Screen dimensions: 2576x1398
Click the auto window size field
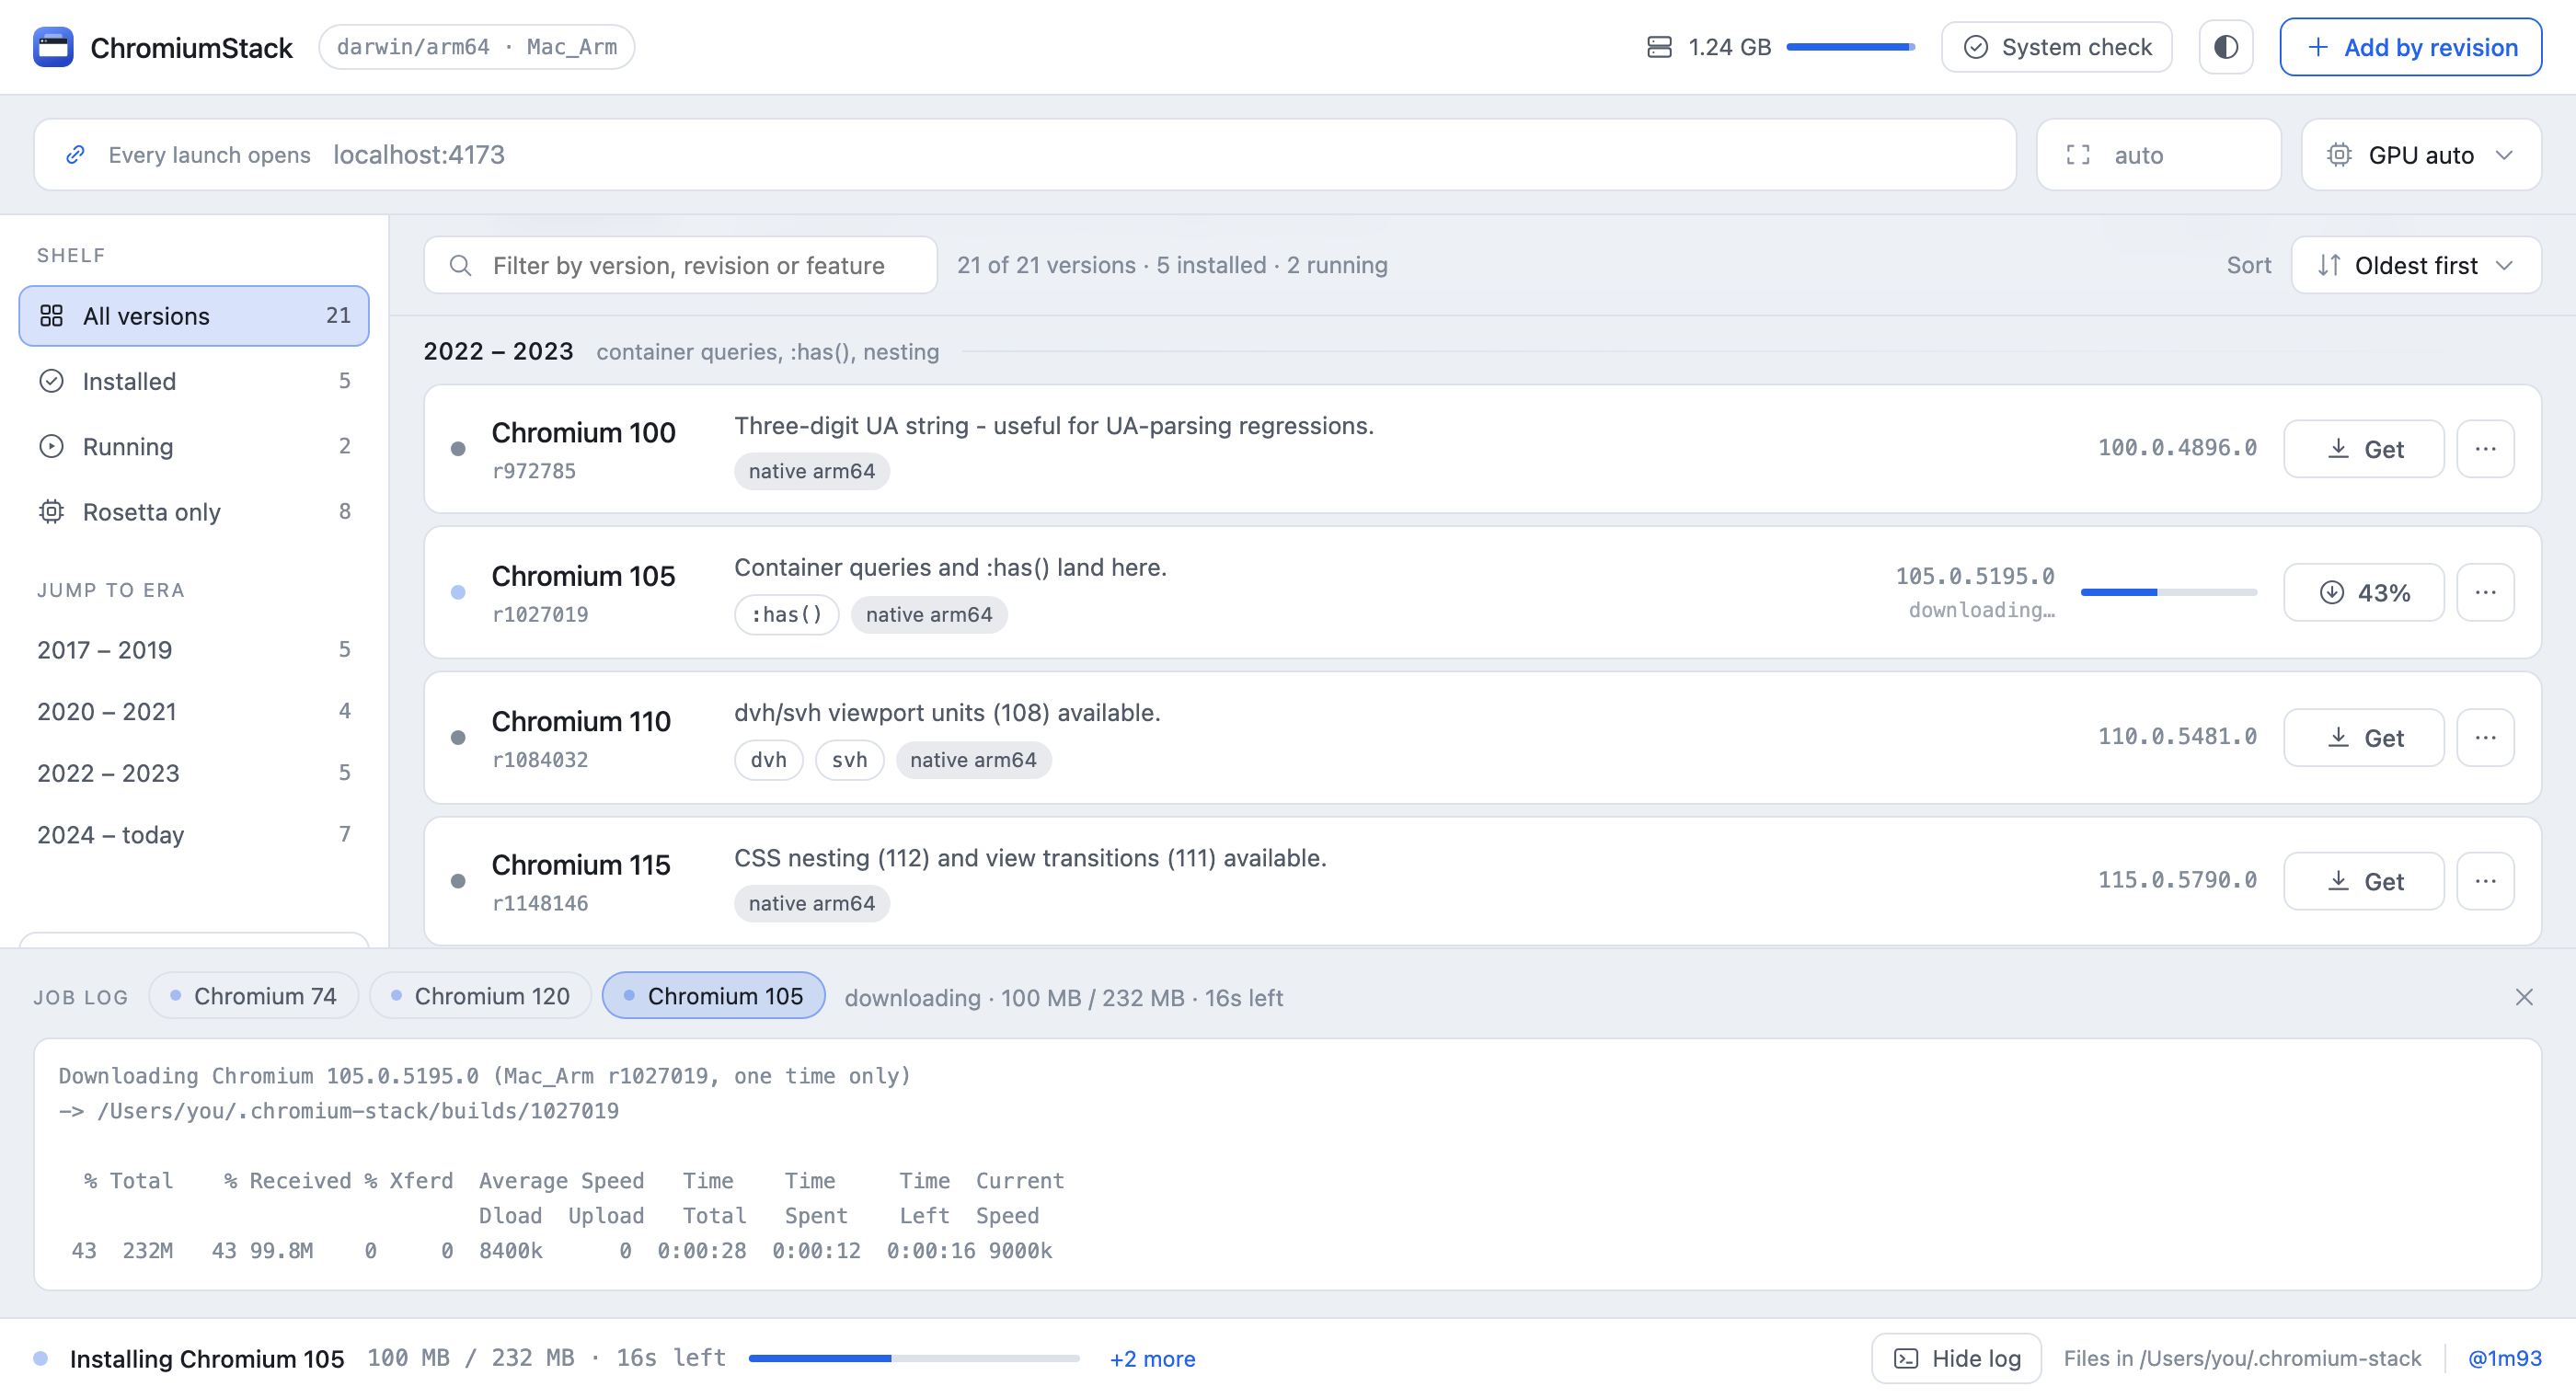2158,155
